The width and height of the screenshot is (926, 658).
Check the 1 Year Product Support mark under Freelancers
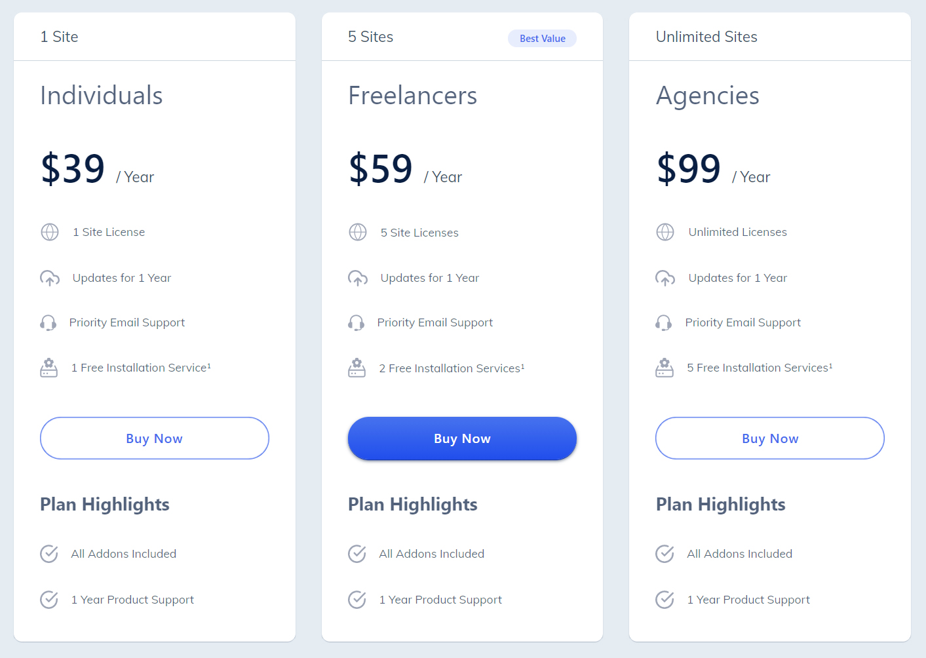click(357, 600)
